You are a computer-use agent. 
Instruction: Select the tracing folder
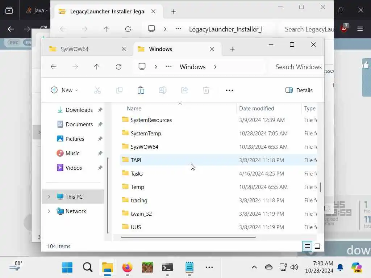tap(218, 201)
